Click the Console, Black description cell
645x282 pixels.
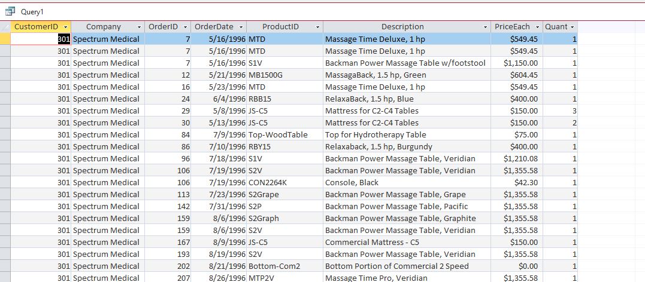point(352,182)
